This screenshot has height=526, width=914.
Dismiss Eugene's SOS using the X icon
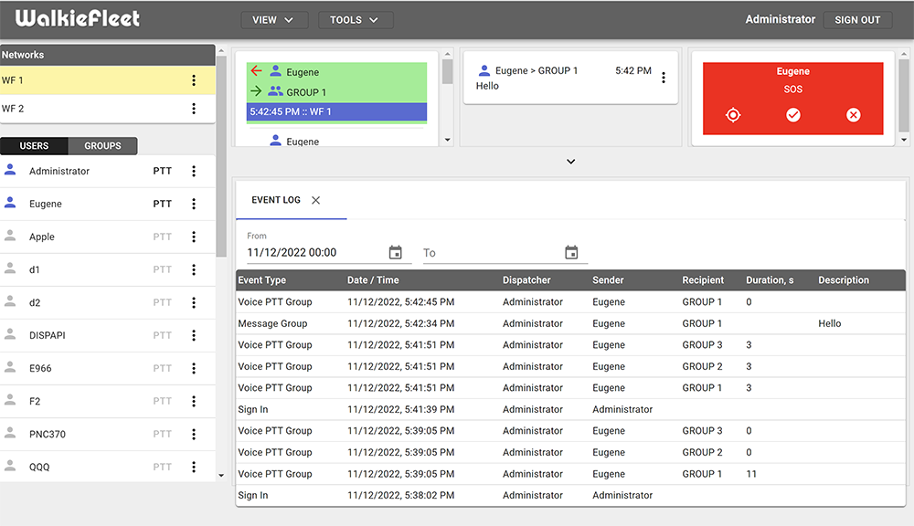[853, 115]
